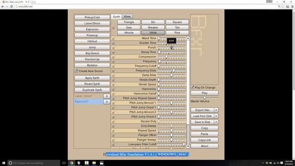Screen dimensions: 295x166
Task: Switch to the Mixer tab
Action: (x=127, y=17)
